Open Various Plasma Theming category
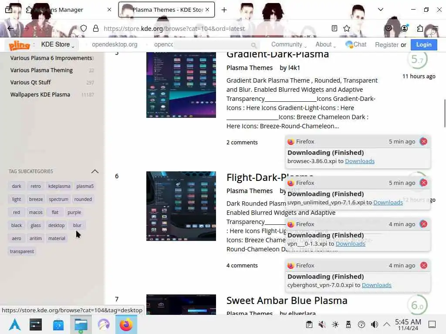Viewport: 446px width, 334px height. [41, 70]
